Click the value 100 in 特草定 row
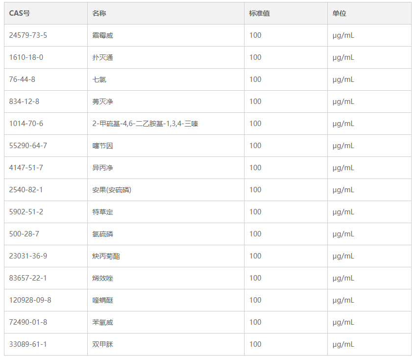The height and width of the screenshot is (360, 419). pyautogui.click(x=255, y=212)
